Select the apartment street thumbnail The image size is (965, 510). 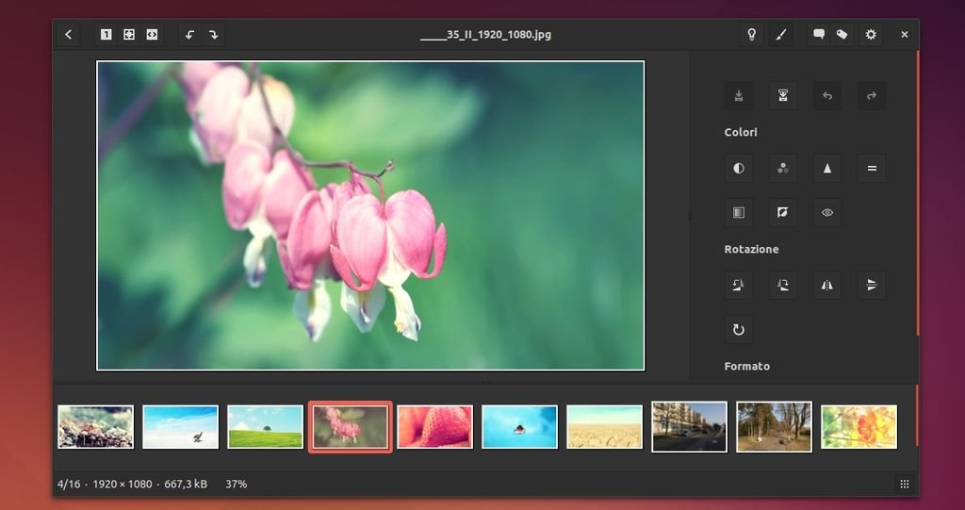[x=689, y=427]
